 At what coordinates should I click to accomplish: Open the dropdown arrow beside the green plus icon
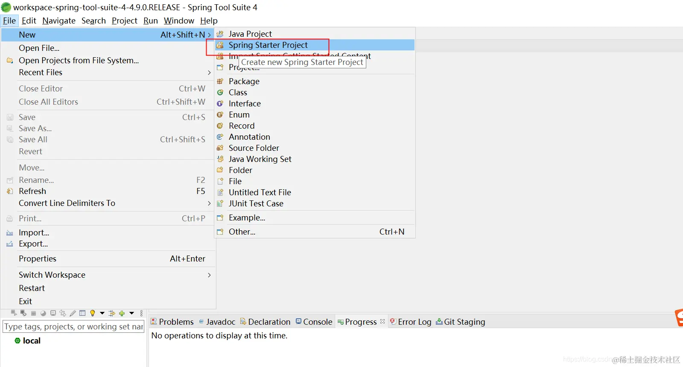(131, 313)
